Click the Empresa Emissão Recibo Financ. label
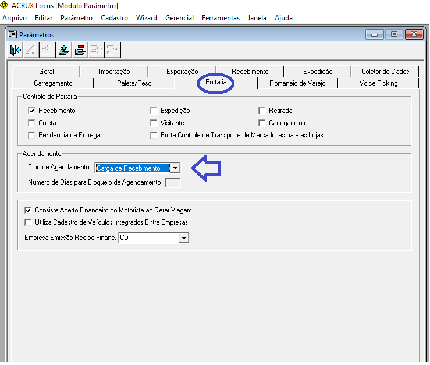 click(70, 238)
